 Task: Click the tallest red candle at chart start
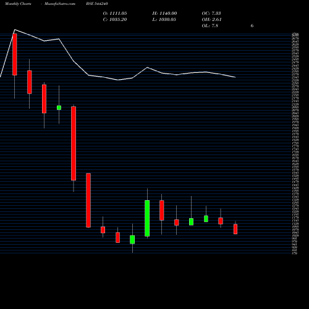(x=15, y=54)
